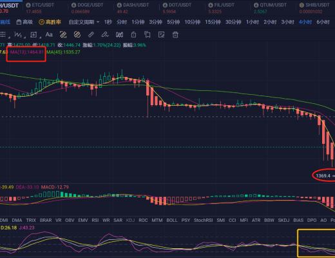Switch indicator to BIAS
This screenshot has height=258, width=335.
pos(298,221)
